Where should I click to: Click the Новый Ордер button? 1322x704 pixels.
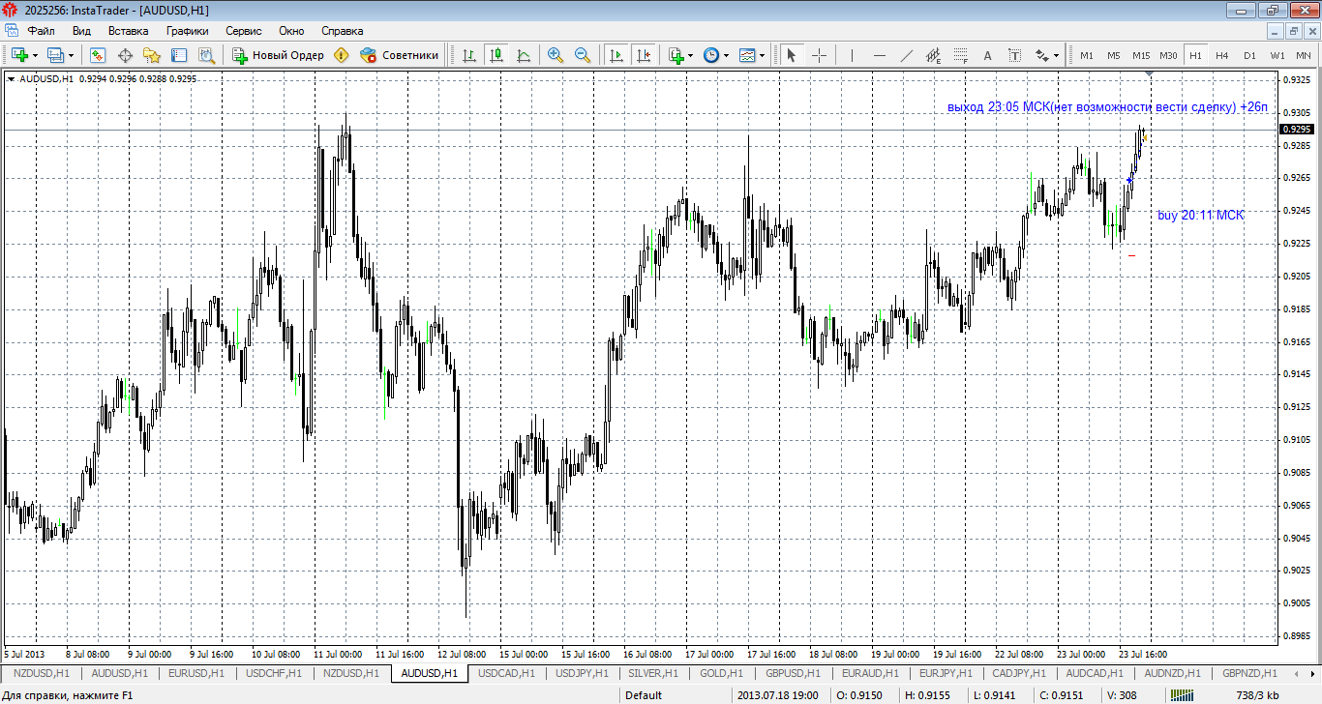click(278, 55)
